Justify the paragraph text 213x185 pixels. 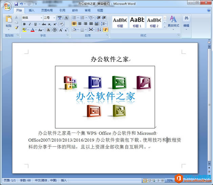tap(91, 24)
